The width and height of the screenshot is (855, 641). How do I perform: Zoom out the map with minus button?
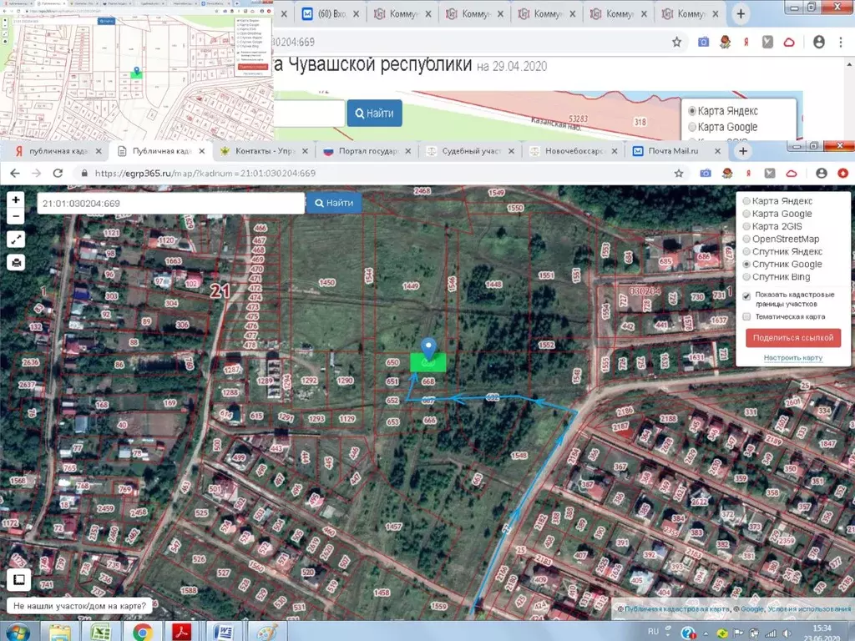click(17, 216)
